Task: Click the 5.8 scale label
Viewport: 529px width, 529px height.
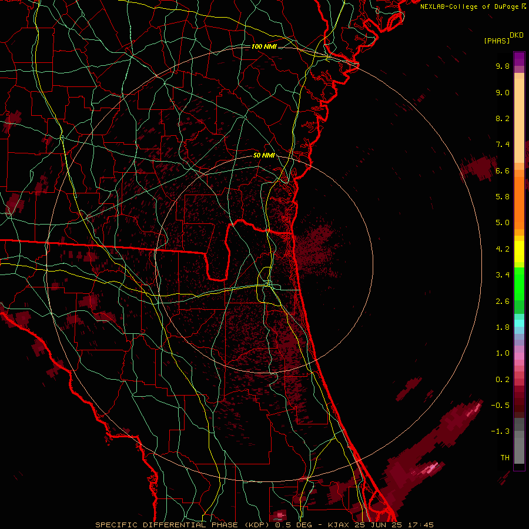Action: 503,197
